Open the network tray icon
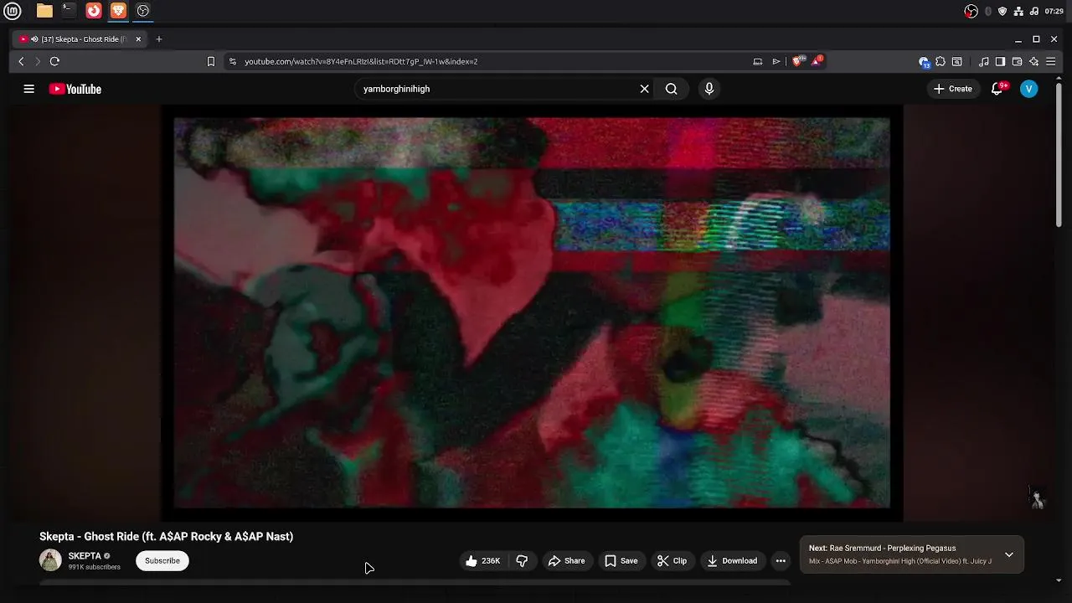The height and width of the screenshot is (603, 1072). tap(1018, 11)
